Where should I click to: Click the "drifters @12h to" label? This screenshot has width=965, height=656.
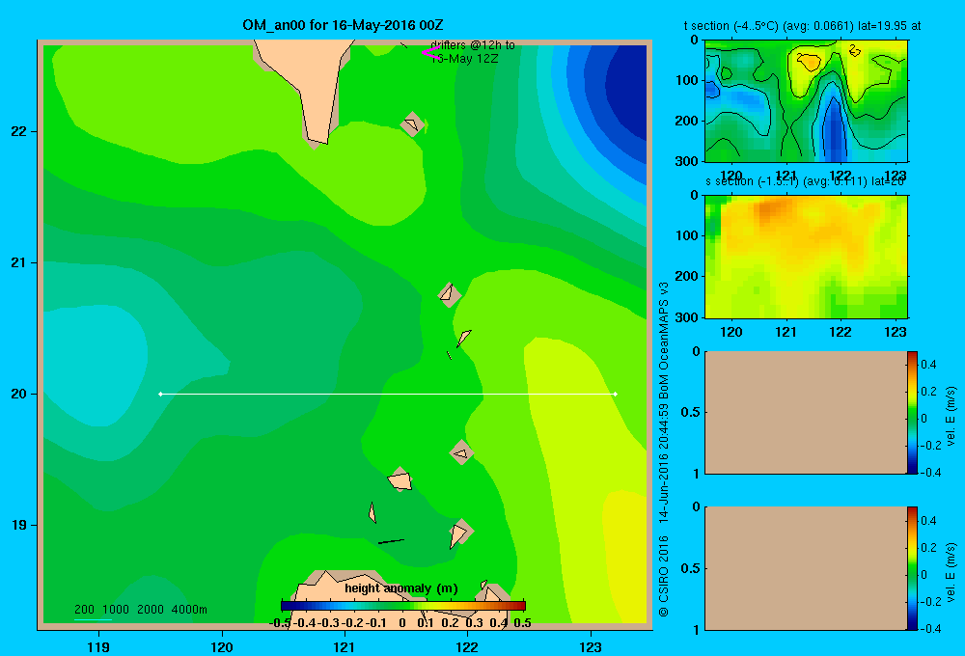pos(473,45)
